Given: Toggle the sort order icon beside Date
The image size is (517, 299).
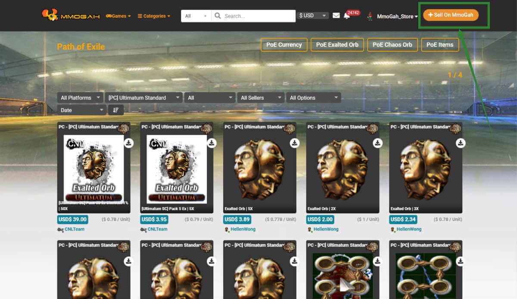Looking at the screenshot, I should coord(116,110).
